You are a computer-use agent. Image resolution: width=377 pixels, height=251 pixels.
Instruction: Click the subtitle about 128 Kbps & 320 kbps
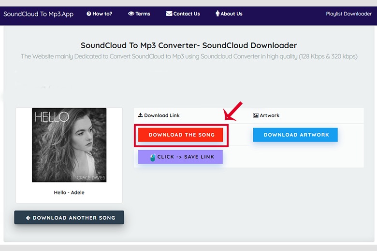click(189, 56)
